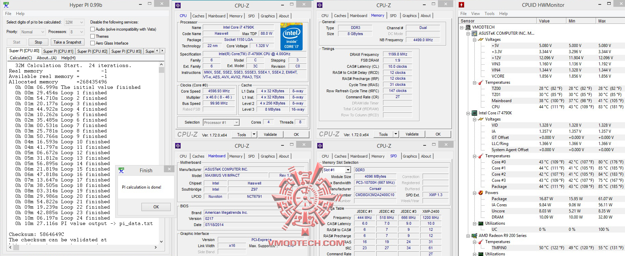Click OK in CPU-Z Memory Timings window

[x=438, y=134]
